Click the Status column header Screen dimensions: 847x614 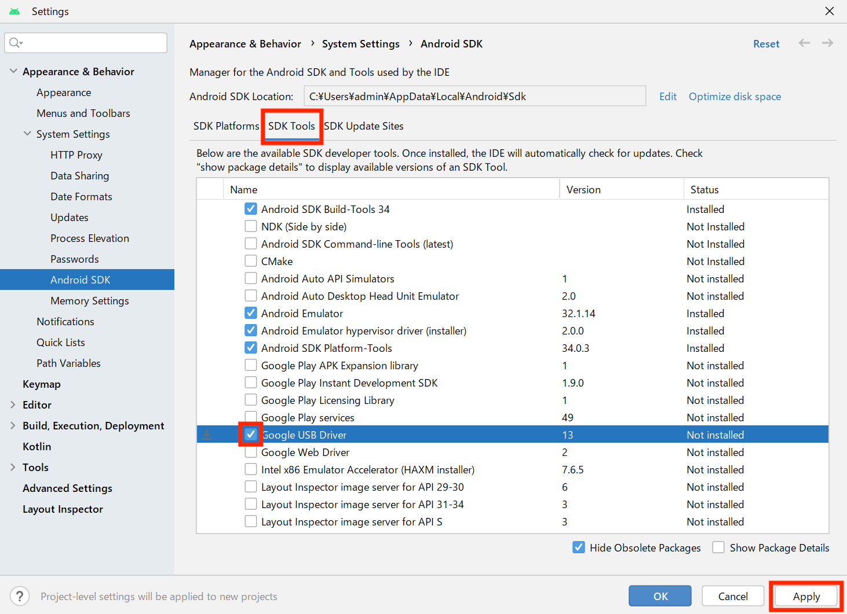click(756, 189)
